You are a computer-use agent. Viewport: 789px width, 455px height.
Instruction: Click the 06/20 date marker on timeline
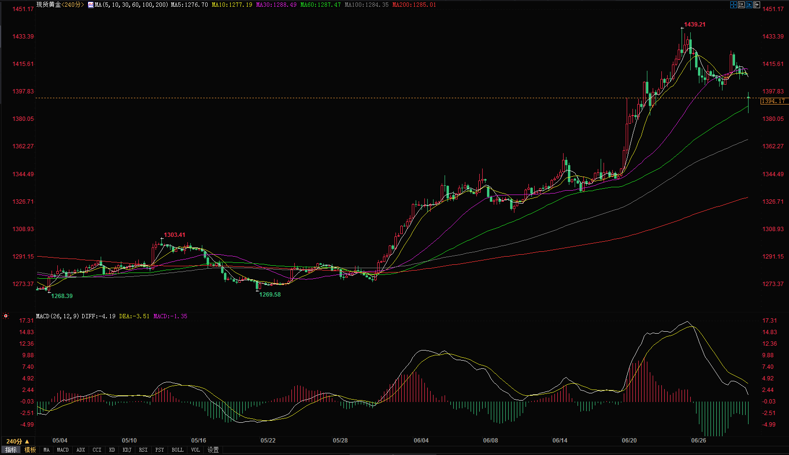(629, 441)
